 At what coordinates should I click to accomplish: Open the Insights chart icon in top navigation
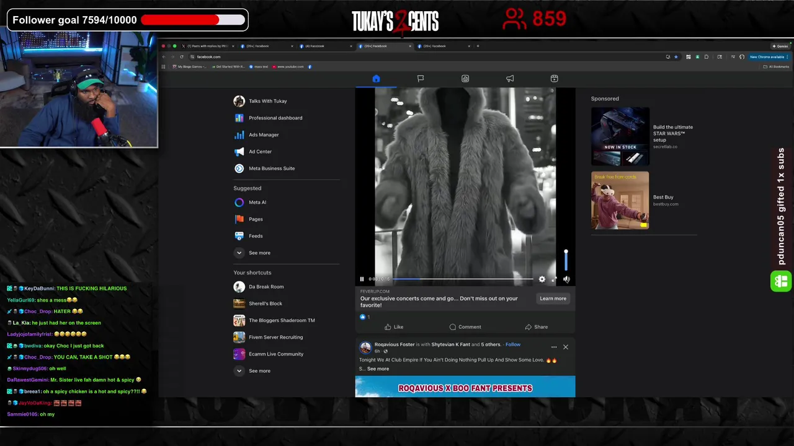click(465, 79)
